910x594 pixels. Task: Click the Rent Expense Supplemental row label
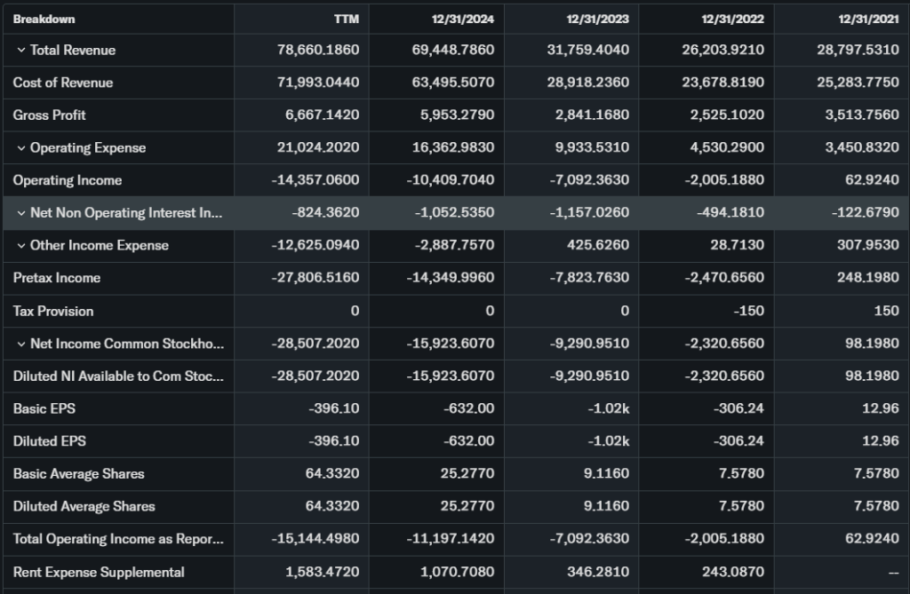pyautogui.click(x=99, y=572)
